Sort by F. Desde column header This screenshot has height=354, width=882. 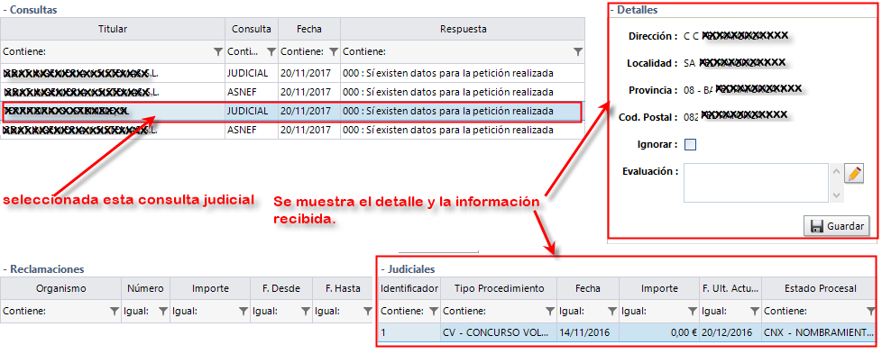281,288
